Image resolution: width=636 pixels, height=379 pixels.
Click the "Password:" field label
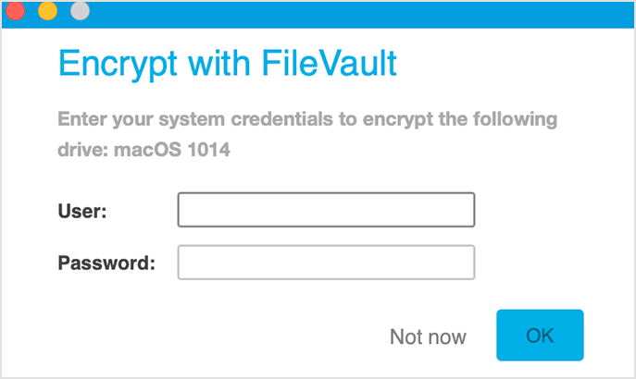tap(106, 263)
